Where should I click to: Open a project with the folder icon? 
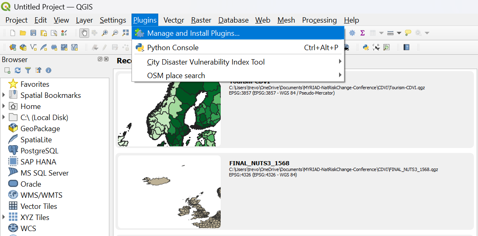click(23, 33)
